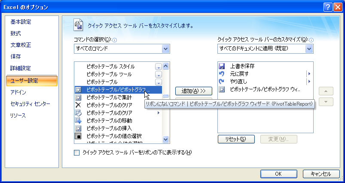Select the リソース category
The image size is (345, 183).
18,115
